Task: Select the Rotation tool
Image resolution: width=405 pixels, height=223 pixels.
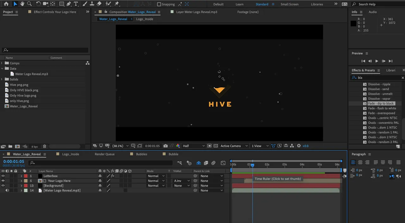Action: coord(38,4)
